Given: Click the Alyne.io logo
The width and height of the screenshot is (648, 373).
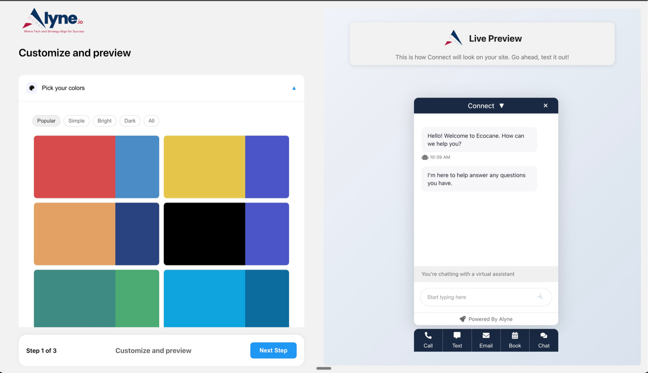Looking at the screenshot, I should click(x=53, y=21).
